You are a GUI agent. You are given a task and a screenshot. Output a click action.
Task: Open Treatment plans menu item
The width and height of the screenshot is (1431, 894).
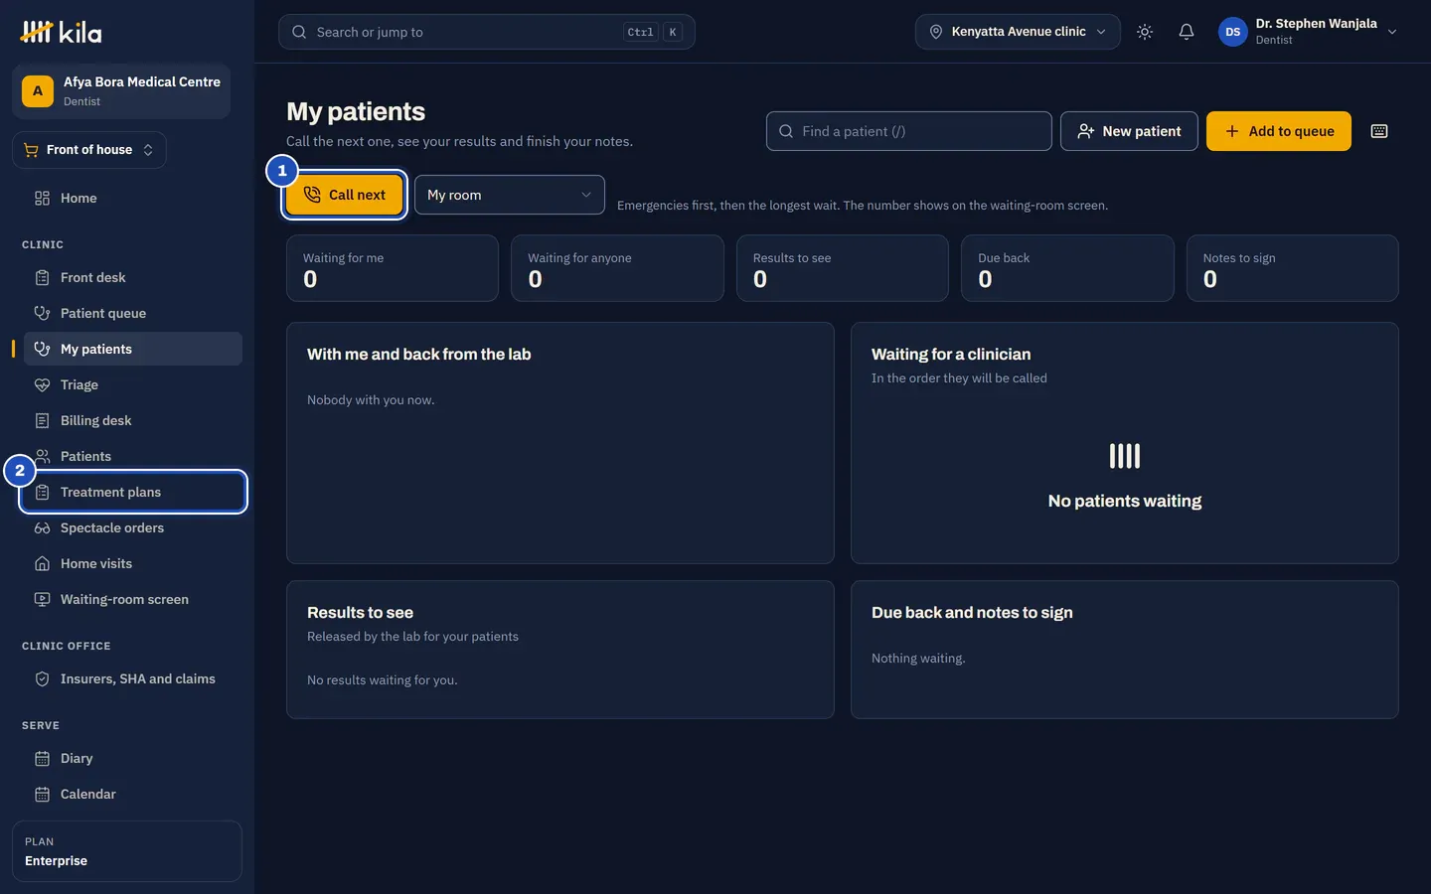pyautogui.click(x=133, y=492)
